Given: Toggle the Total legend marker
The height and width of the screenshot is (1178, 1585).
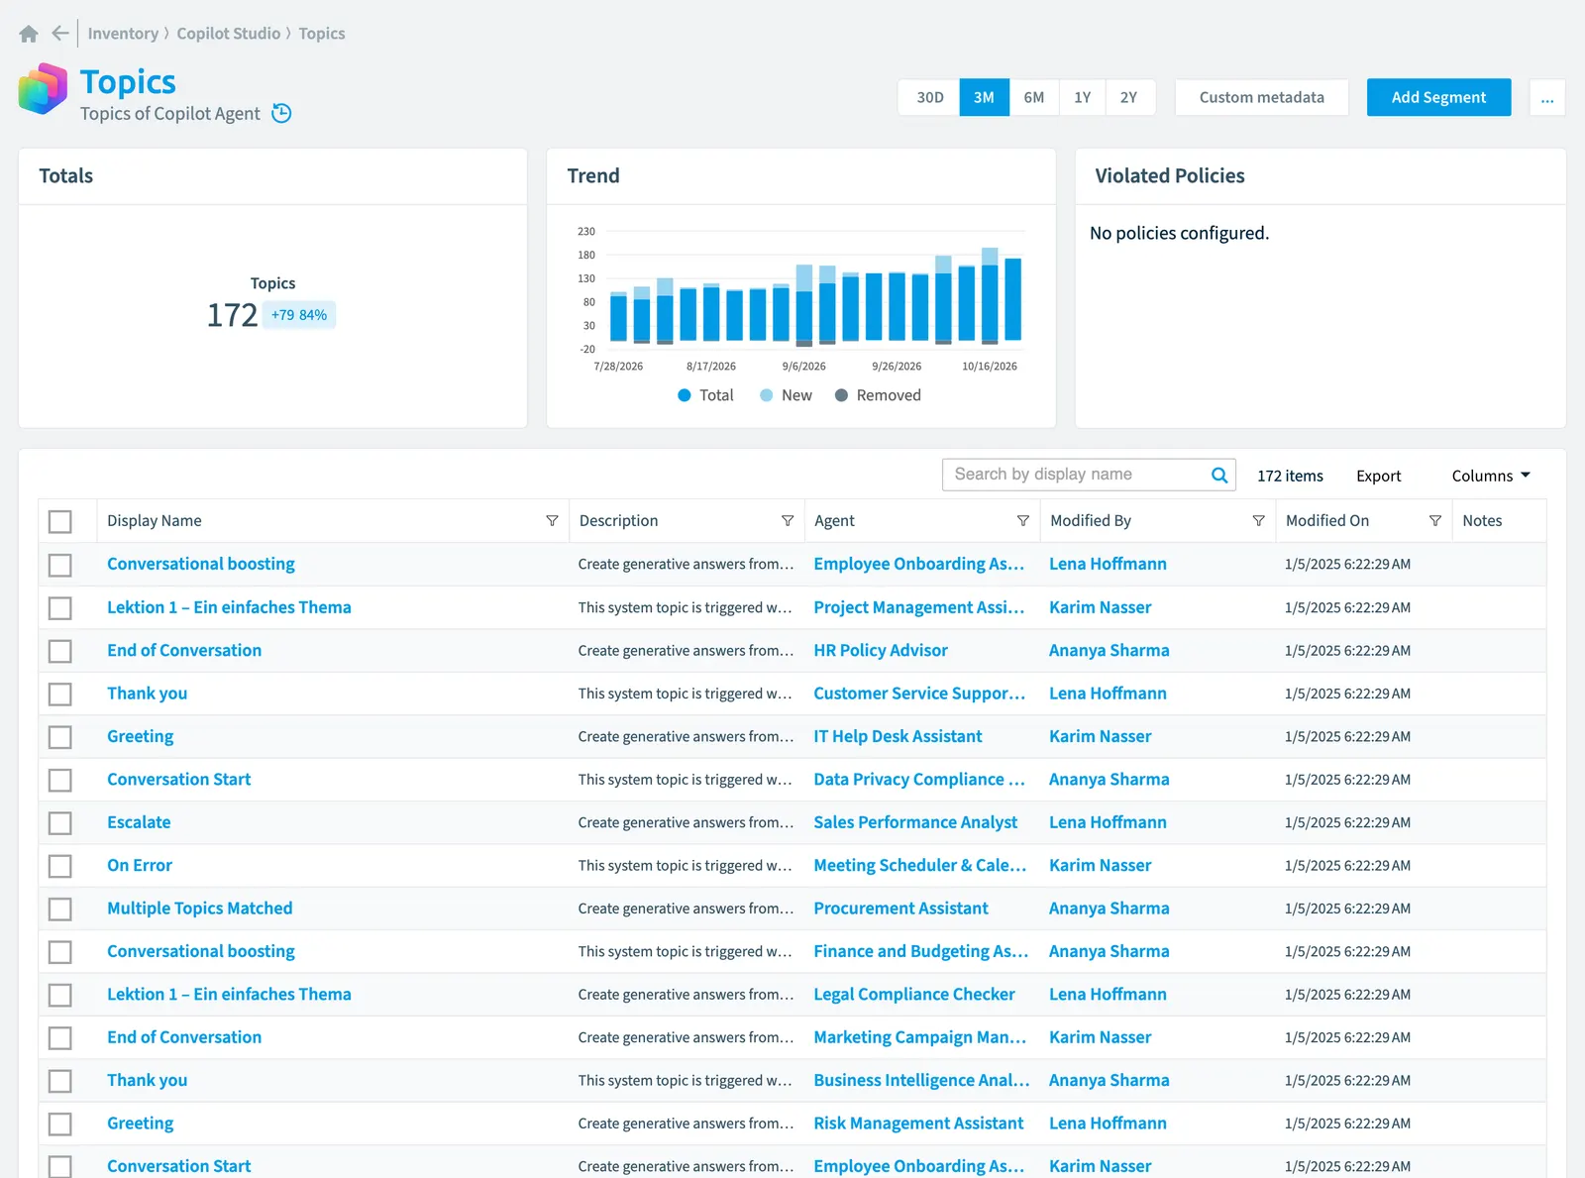Looking at the screenshot, I should (684, 395).
